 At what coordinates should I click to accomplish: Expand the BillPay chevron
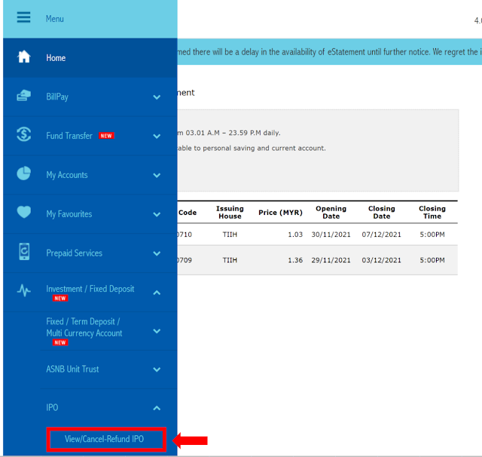pyautogui.click(x=157, y=97)
